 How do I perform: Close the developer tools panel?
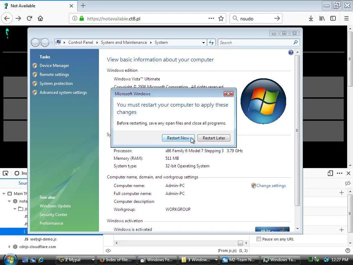click(349, 173)
